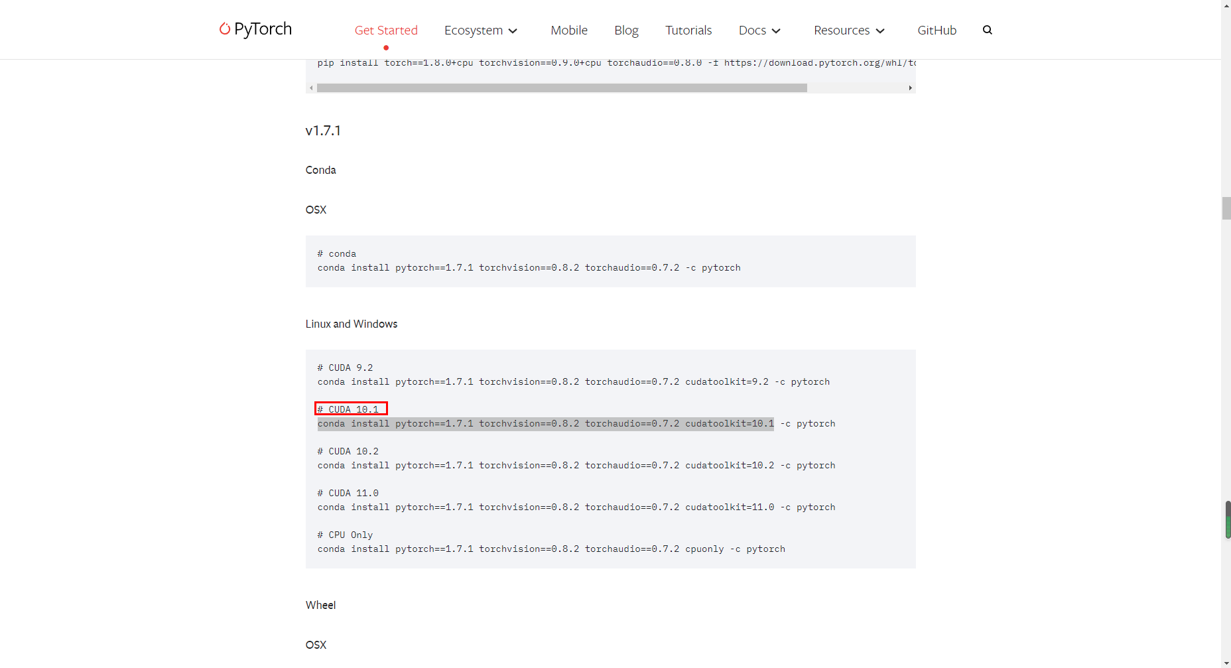Click the '# CUDA 9.2' comment line
Image resolution: width=1231 pixels, height=668 pixels.
point(345,367)
